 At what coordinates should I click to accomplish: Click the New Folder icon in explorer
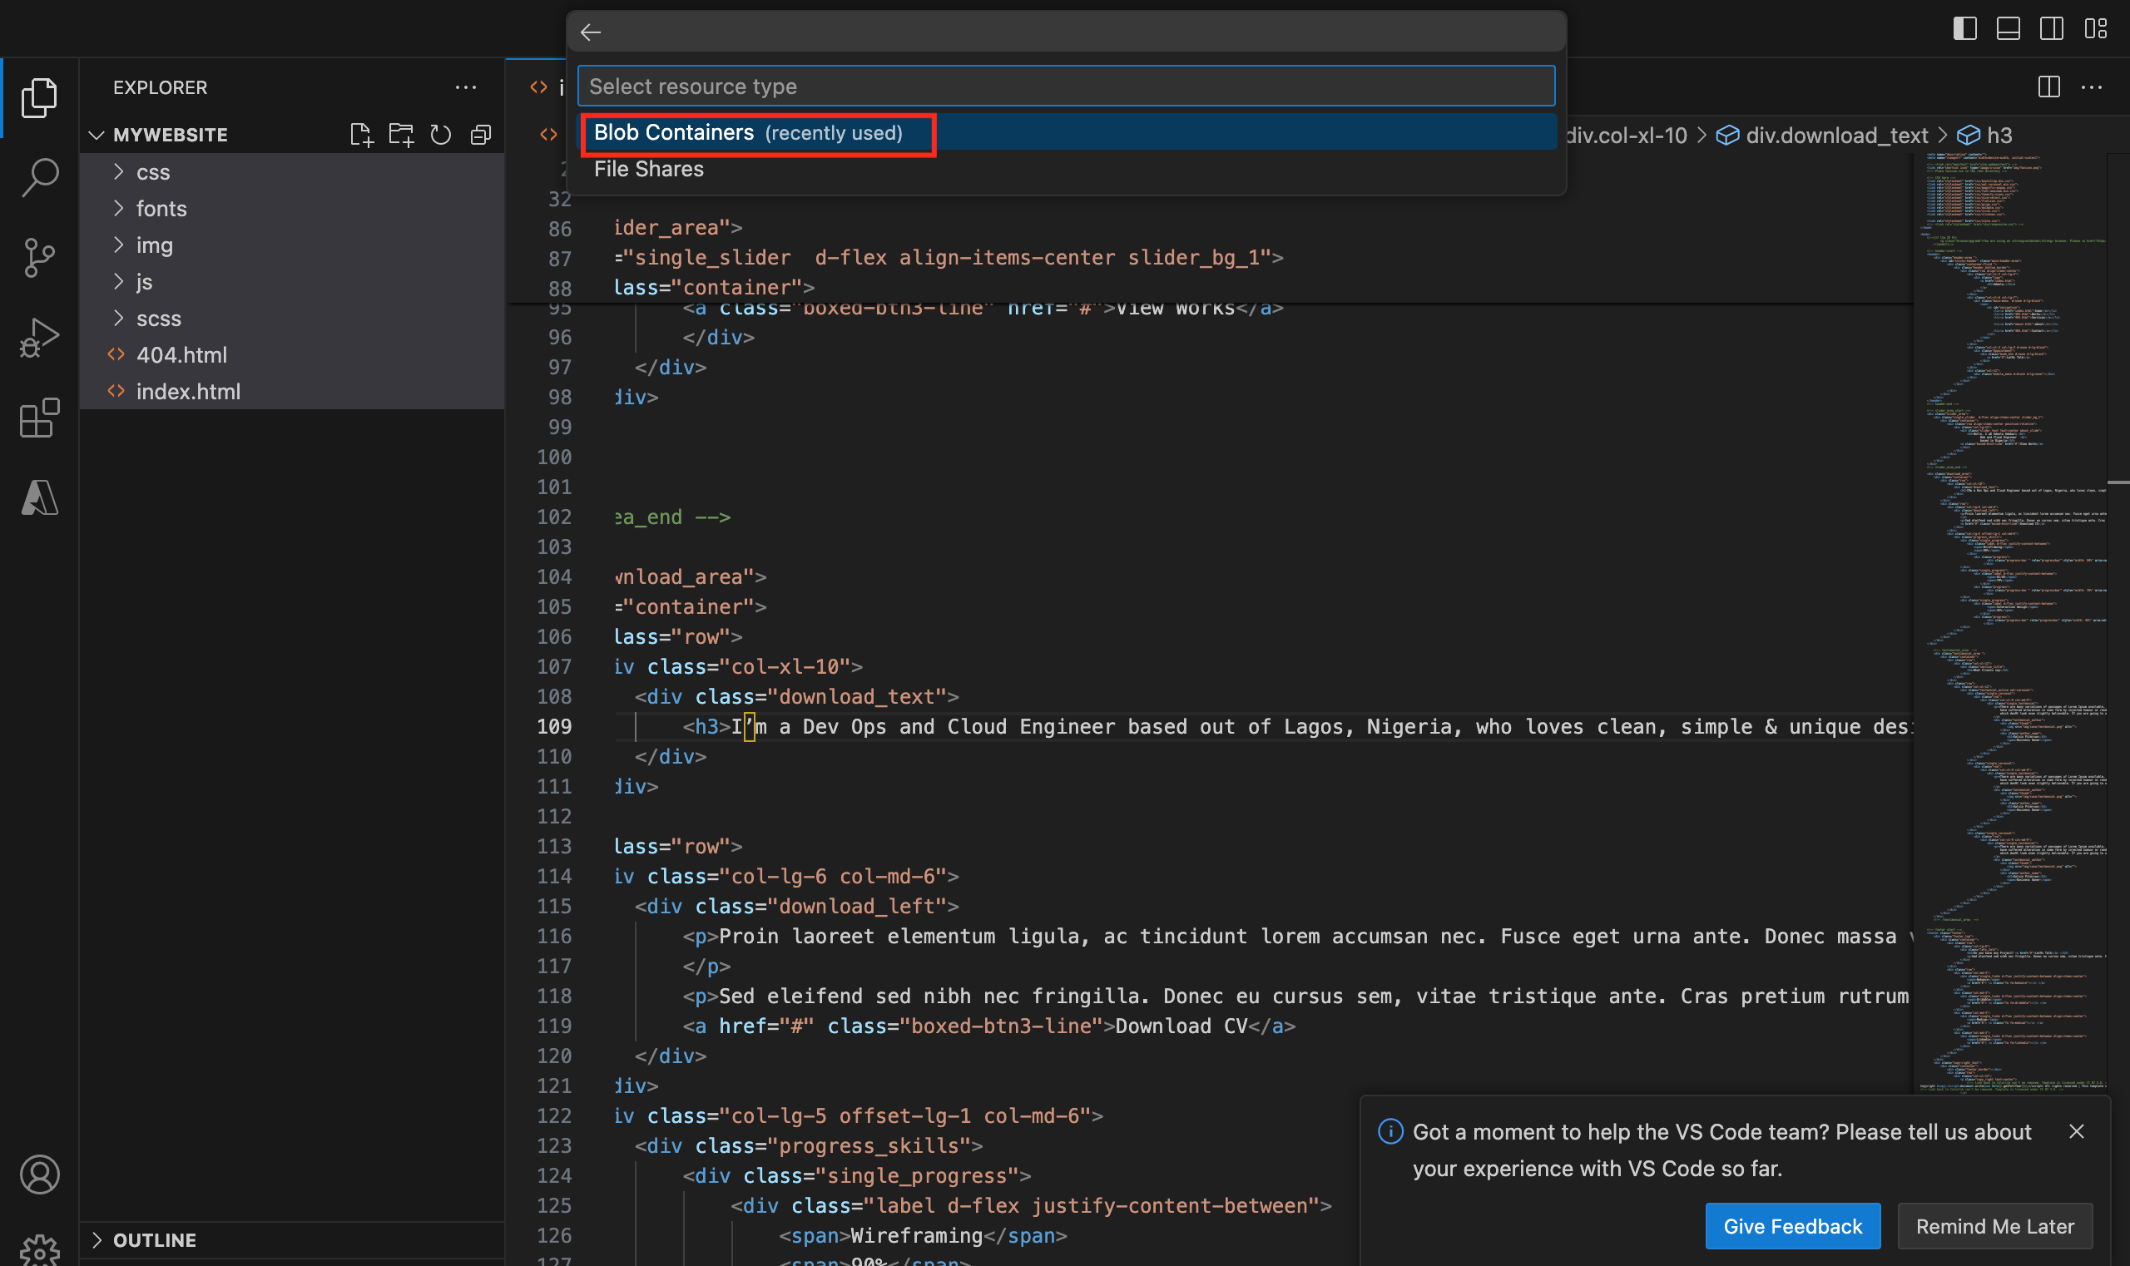pyautogui.click(x=400, y=135)
